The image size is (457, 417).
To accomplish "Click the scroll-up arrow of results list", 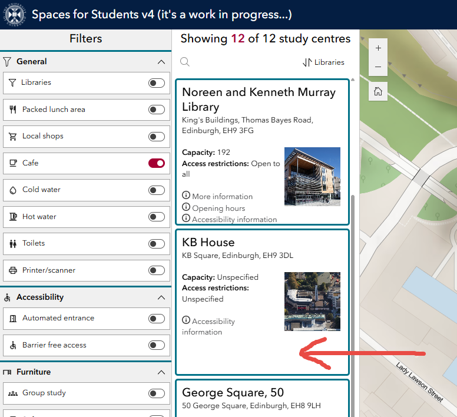I will pos(353,80).
